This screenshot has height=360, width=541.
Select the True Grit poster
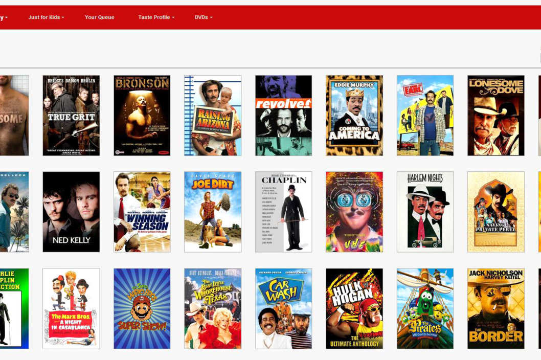[71, 116]
